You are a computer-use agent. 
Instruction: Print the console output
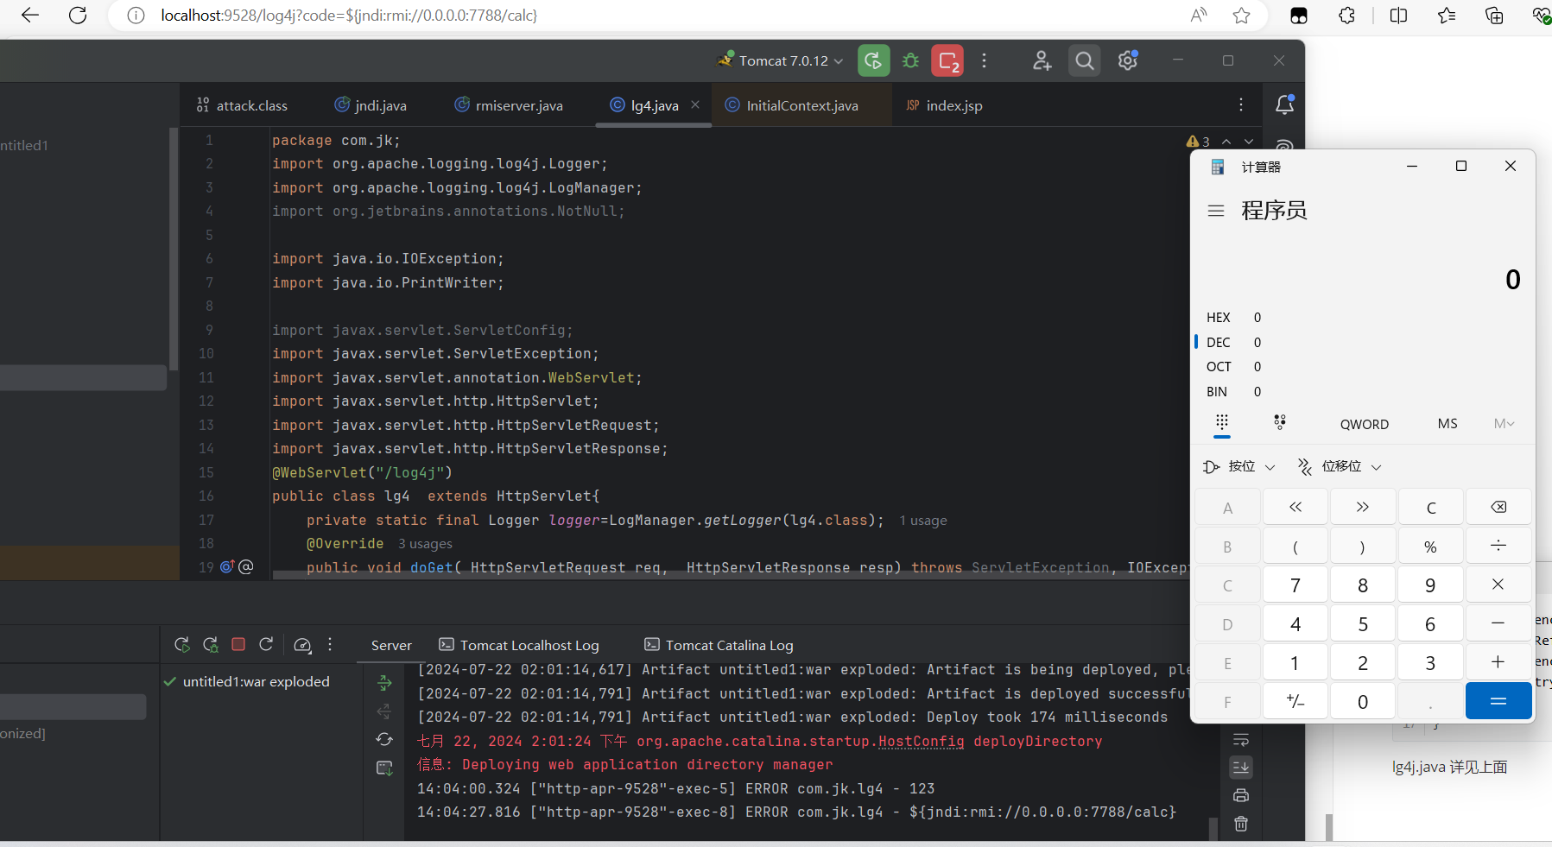pos(1241,795)
